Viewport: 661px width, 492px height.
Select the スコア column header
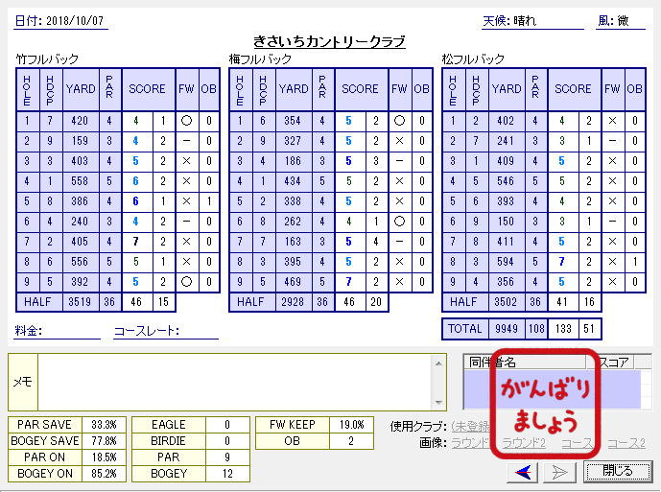614,363
